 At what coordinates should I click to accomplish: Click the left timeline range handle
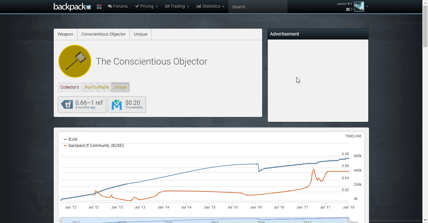pyautogui.click(x=61, y=220)
